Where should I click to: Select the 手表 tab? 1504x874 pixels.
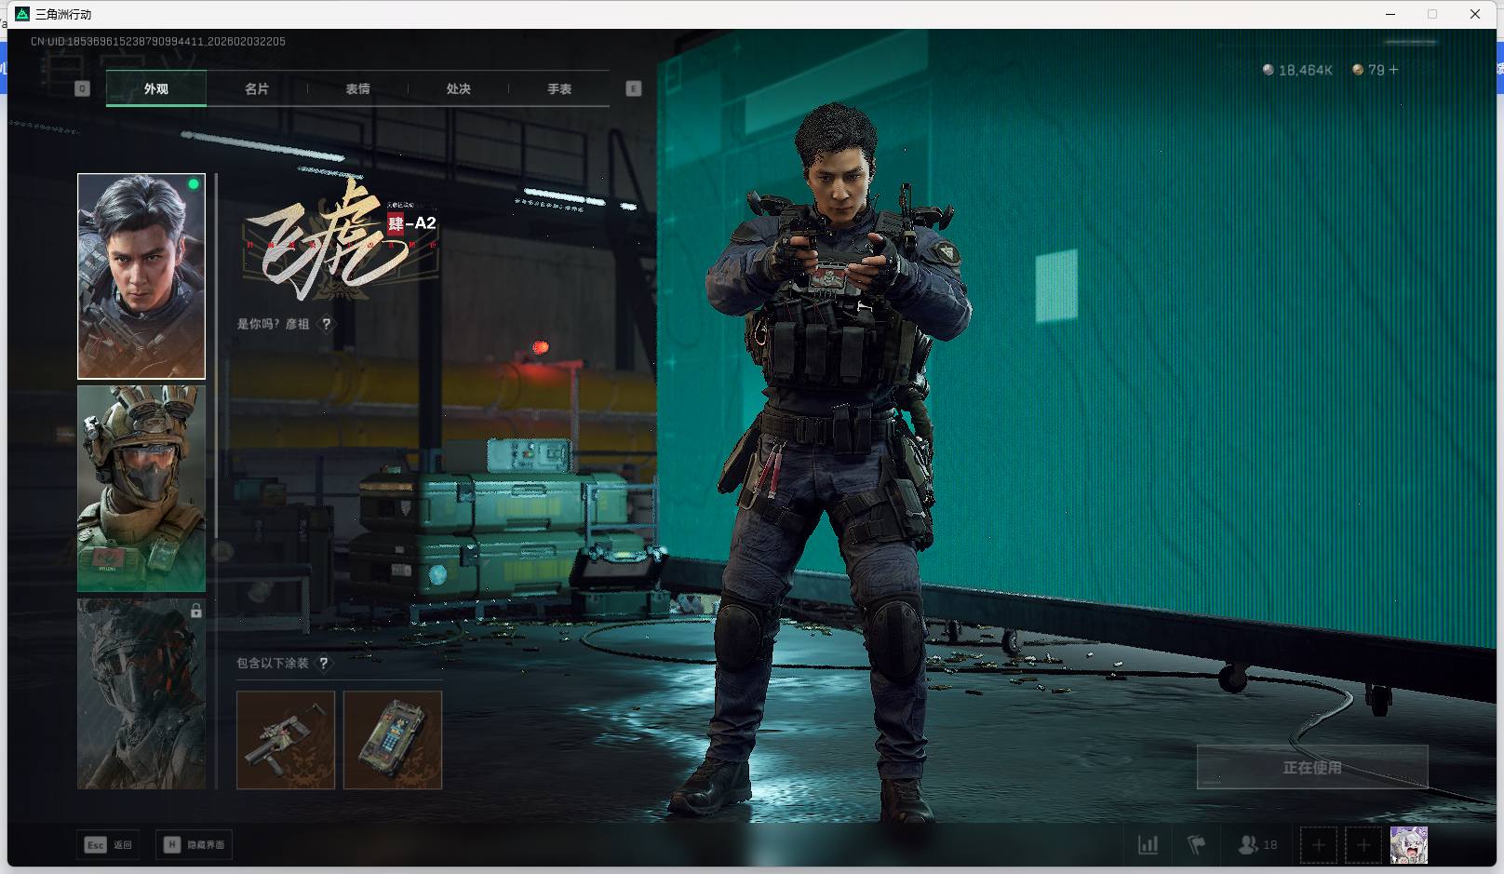(x=558, y=88)
